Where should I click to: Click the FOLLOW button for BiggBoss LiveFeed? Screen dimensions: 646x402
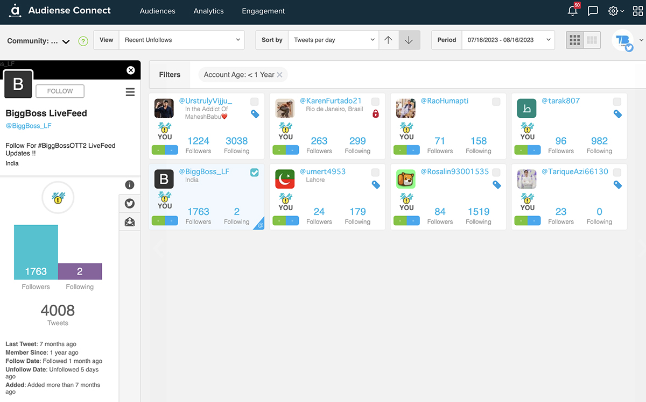(x=60, y=91)
